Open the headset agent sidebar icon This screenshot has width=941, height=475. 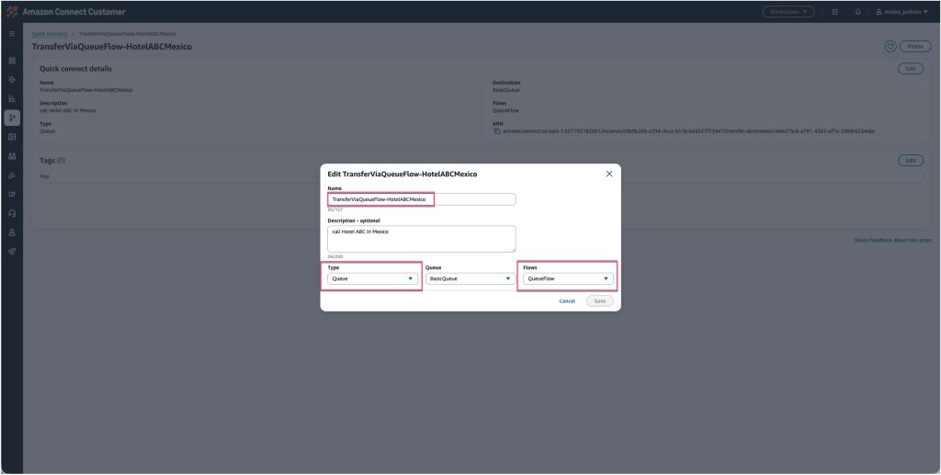pos(12,213)
